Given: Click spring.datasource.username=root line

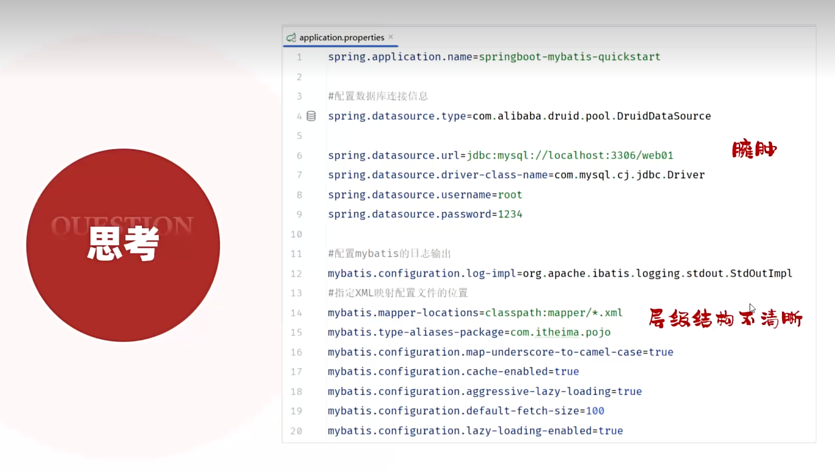Looking at the screenshot, I should click(x=425, y=195).
